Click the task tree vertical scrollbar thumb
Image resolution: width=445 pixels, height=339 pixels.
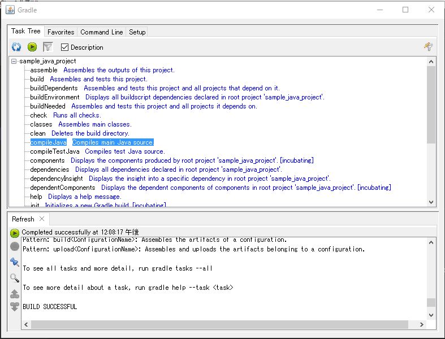point(431,105)
